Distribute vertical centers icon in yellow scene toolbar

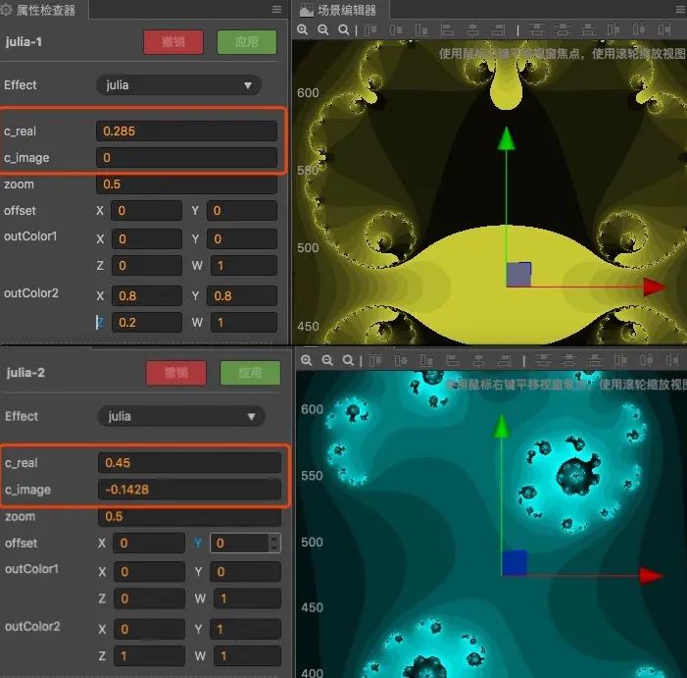(x=563, y=29)
